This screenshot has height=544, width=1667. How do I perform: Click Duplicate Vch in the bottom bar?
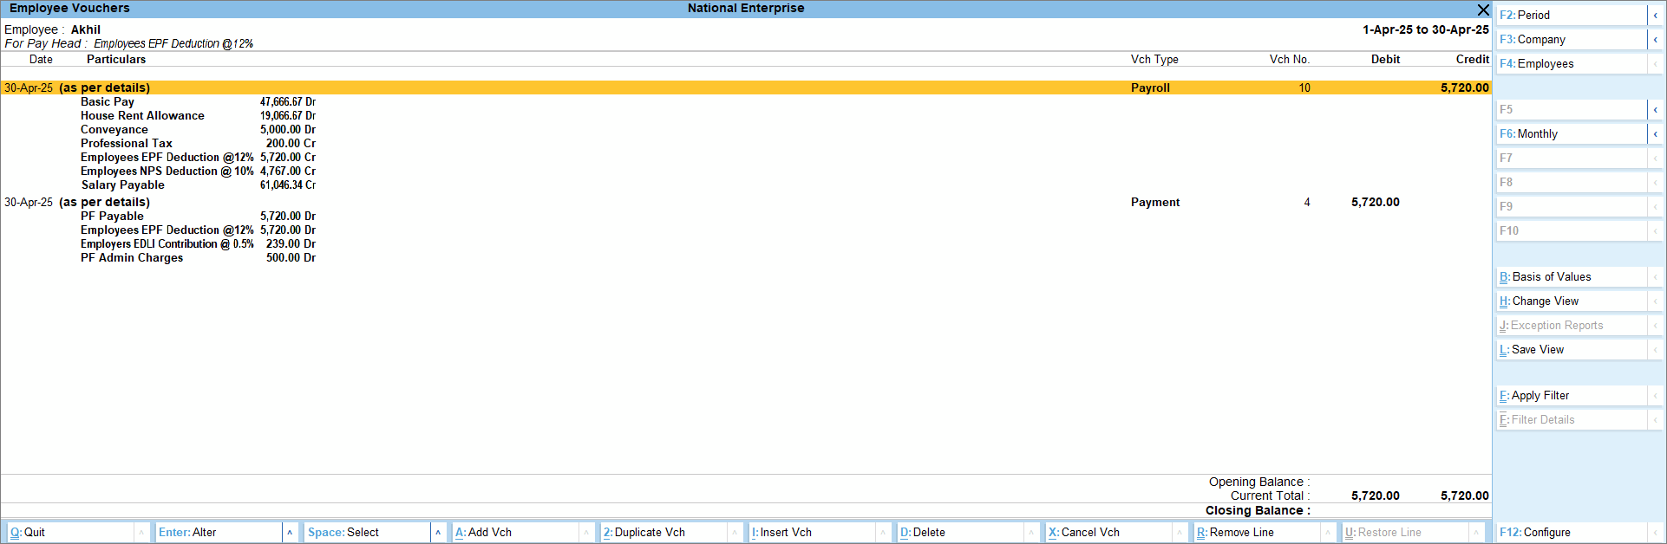point(664,533)
